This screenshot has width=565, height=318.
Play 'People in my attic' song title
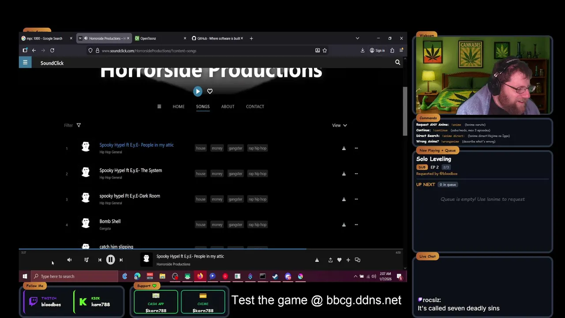136,145
